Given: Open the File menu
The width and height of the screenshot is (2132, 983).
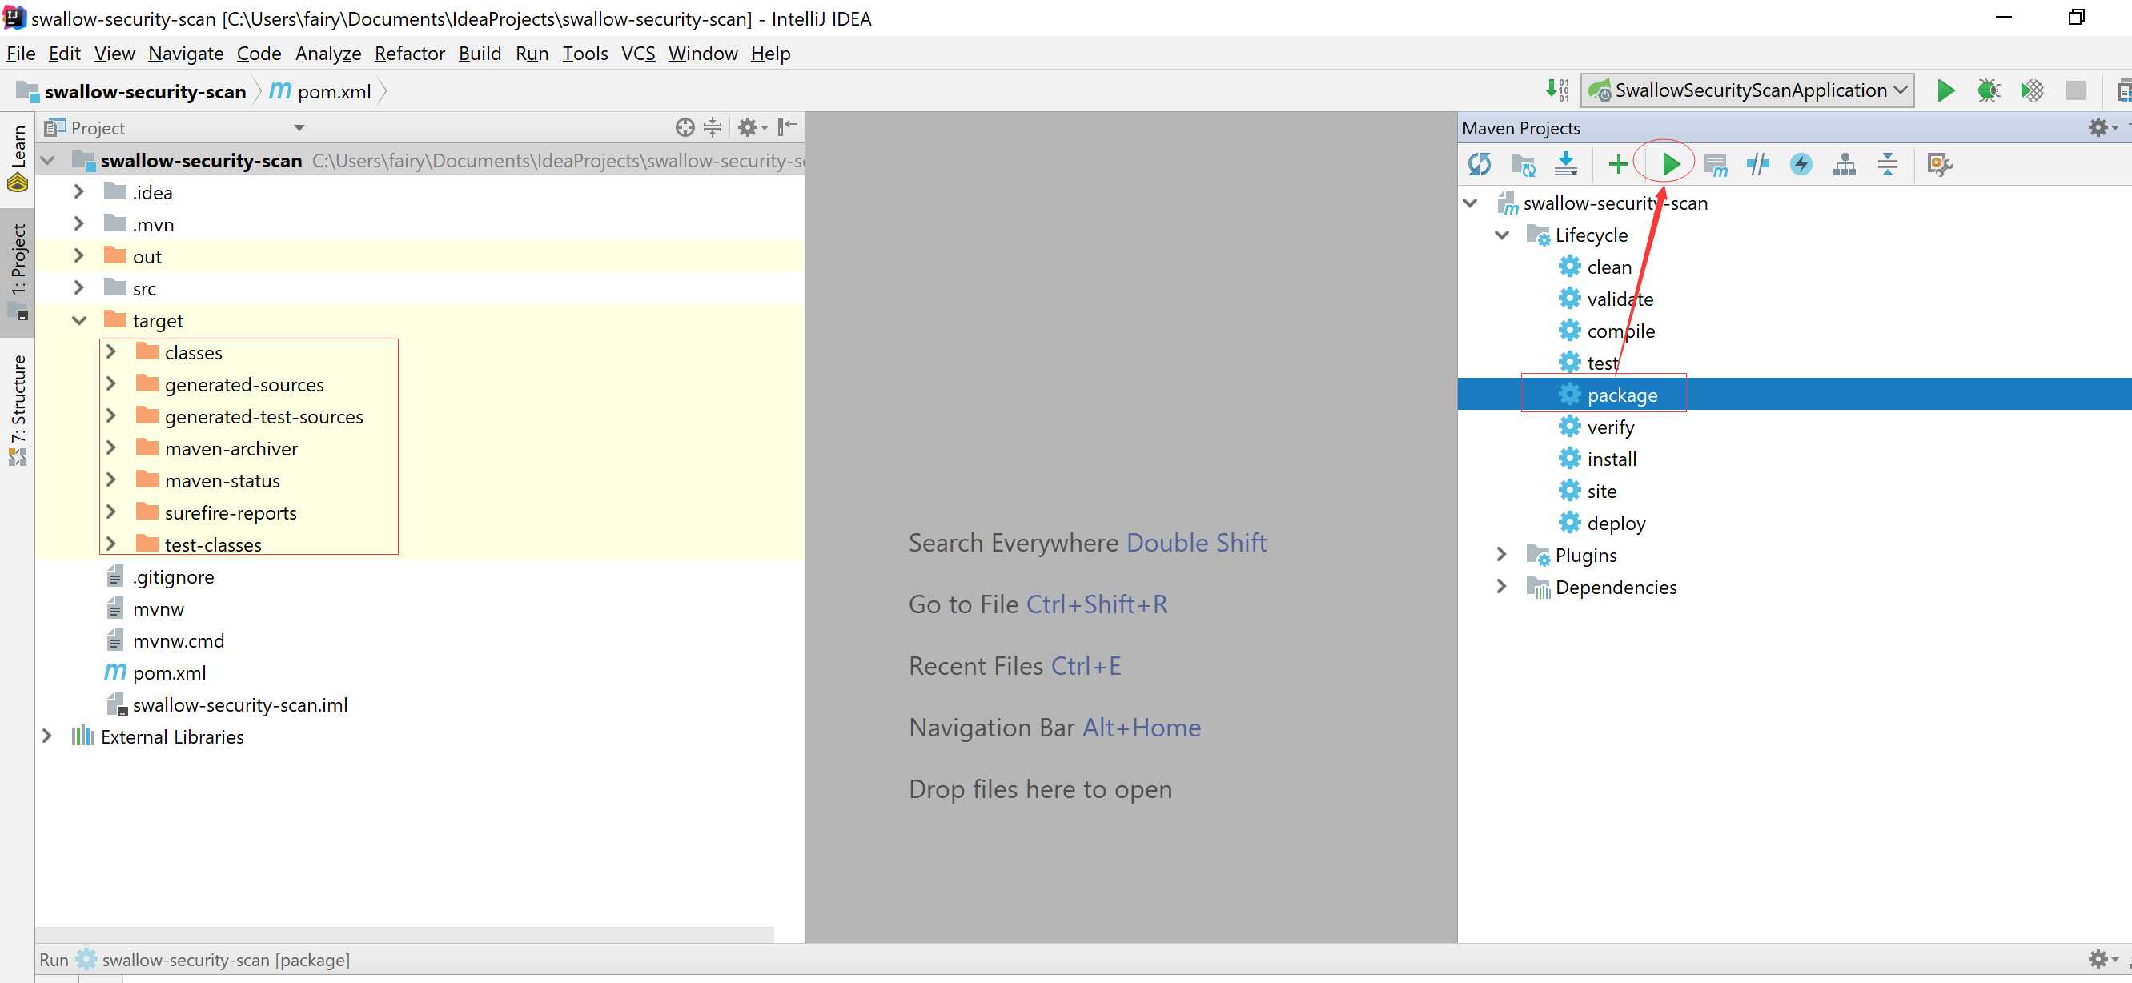Looking at the screenshot, I should click(21, 54).
